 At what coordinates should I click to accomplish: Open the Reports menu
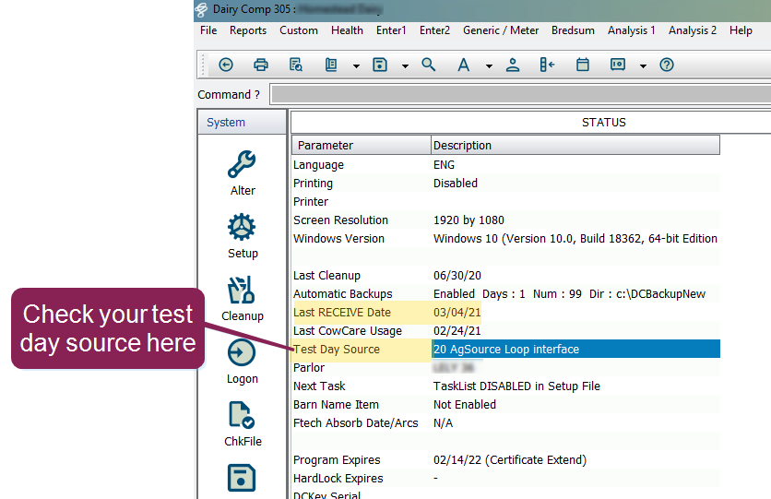(x=248, y=30)
